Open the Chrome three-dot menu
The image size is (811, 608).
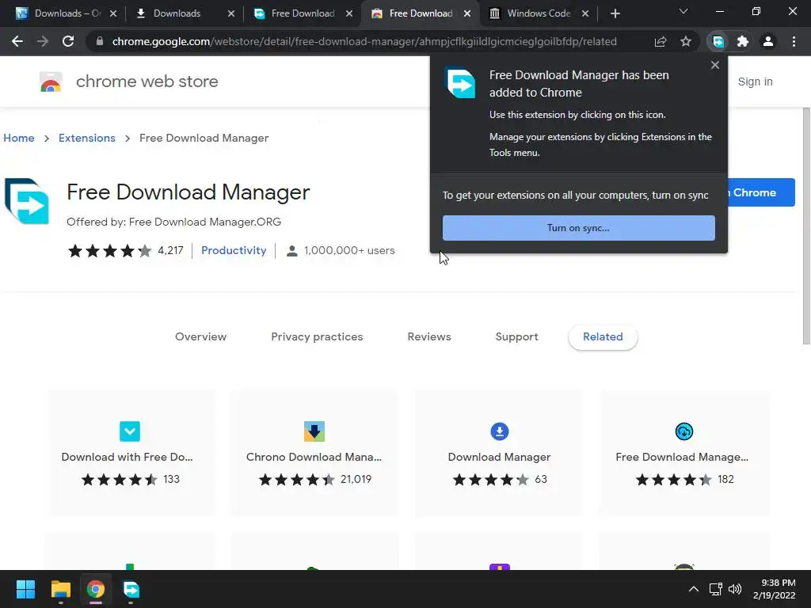click(x=794, y=41)
